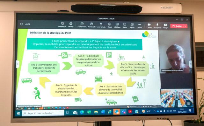The width and height of the screenshot is (204, 126).
Task: Click the Prendre ctrl button in Teams
Action: click(x=62, y=25)
